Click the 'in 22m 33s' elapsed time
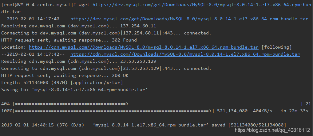 click(295, 111)
